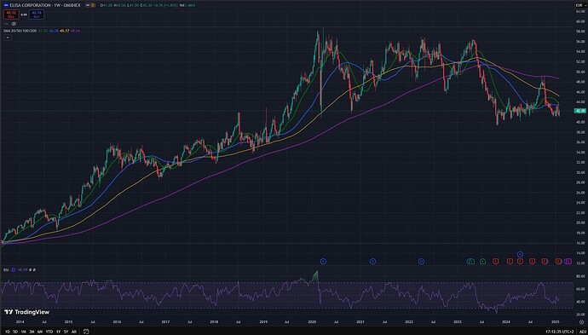Toggle the ADJ adjusted data button
Viewport: 588px width, 335px height.
[x=582, y=332]
